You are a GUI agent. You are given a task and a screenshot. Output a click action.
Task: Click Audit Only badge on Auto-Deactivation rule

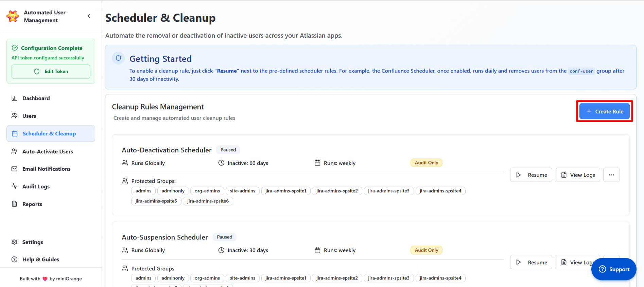pos(427,163)
